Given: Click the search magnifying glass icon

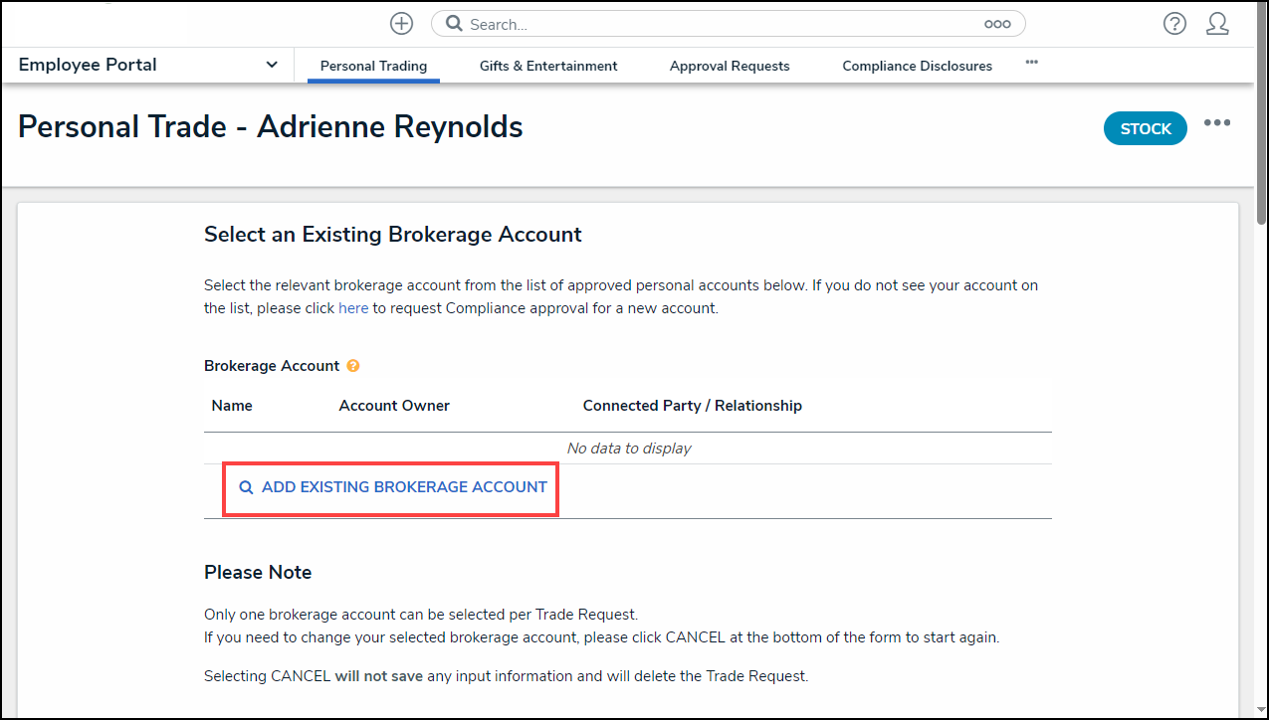Looking at the screenshot, I should click(454, 23).
